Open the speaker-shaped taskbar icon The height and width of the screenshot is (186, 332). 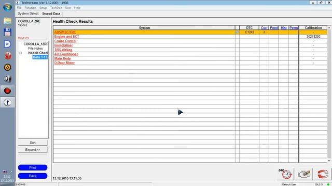[7, 79]
